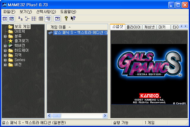Expand the 분류 tree node
Viewport: 190px width, 127px height.
pyautogui.click(x=5, y=36)
